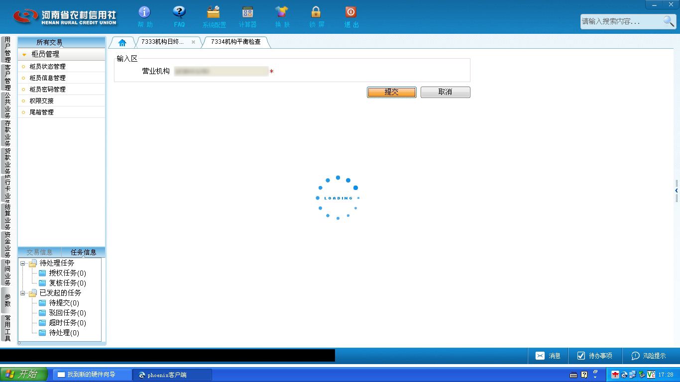
Task: Collapse the 柜员管理 section
Action: tap(24, 55)
